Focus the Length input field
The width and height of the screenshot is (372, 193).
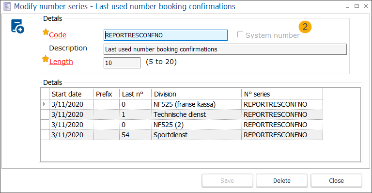click(122, 63)
